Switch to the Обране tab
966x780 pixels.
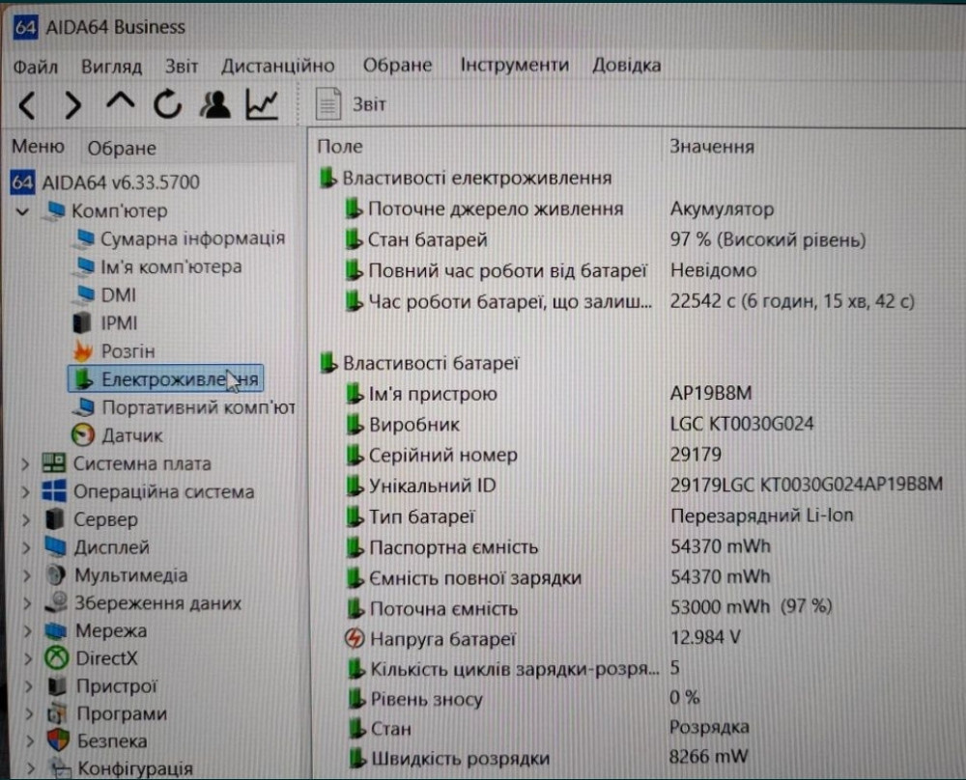click(122, 149)
